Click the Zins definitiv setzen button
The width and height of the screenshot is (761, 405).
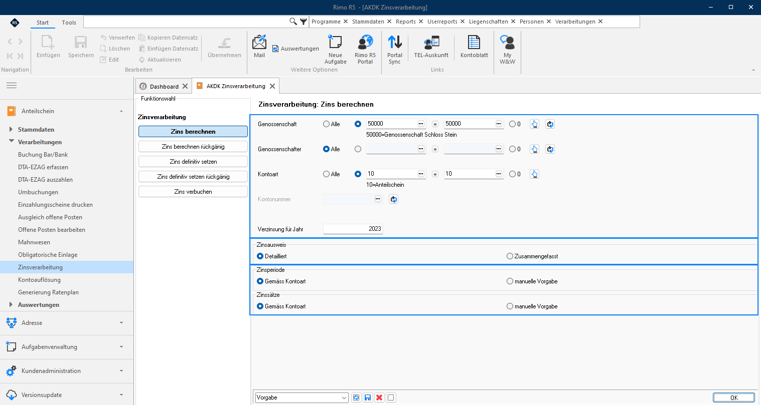(x=193, y=162)
